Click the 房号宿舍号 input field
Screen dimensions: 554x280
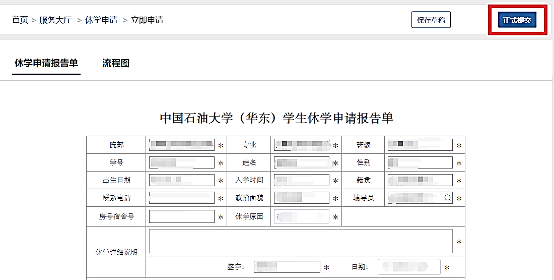pyautogui.click(x=182, y=216)
